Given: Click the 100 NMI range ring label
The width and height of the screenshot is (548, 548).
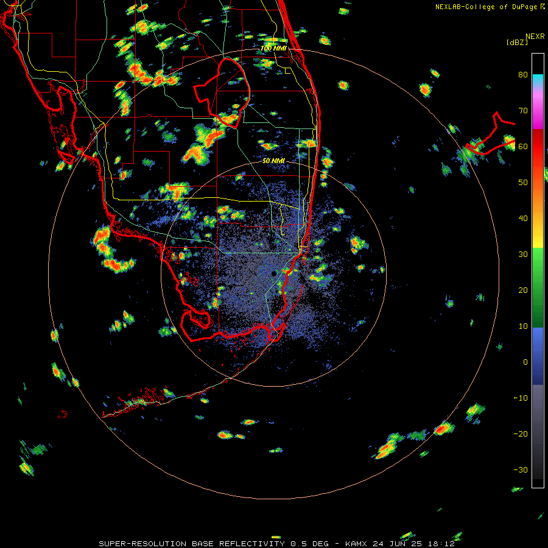Looking at the screenshot, I should 273,48.
